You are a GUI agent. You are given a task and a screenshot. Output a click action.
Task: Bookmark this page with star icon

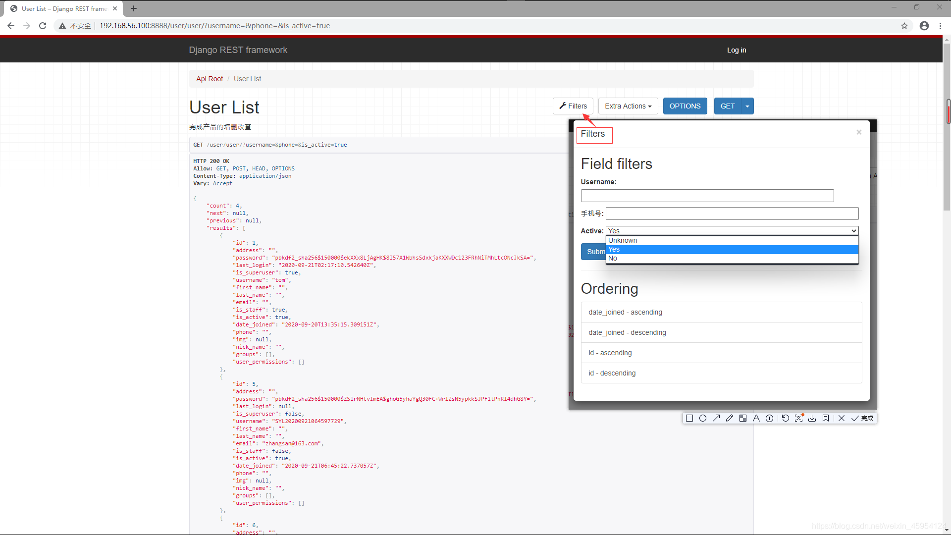click(904, 26)
